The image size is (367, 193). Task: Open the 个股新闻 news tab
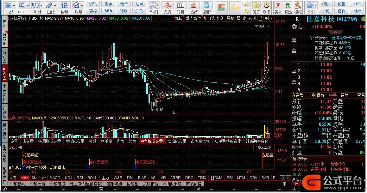[17, 184]
